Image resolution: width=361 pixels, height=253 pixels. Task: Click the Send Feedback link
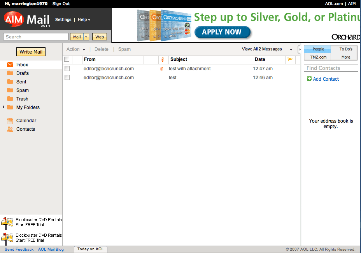pyautogui.click(x=19, y=250)
